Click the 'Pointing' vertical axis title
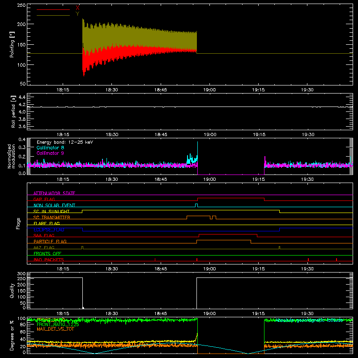The width and height of the screenshot is (358, 358). pyautogui.click(x=12, y=44)
